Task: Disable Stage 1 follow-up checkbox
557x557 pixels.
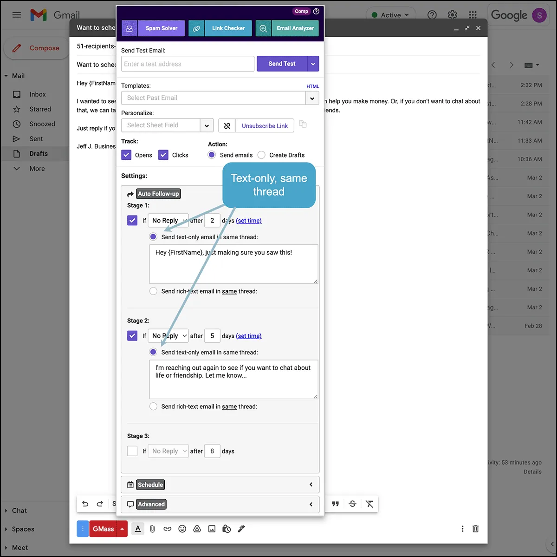Action: pos(132,220)
